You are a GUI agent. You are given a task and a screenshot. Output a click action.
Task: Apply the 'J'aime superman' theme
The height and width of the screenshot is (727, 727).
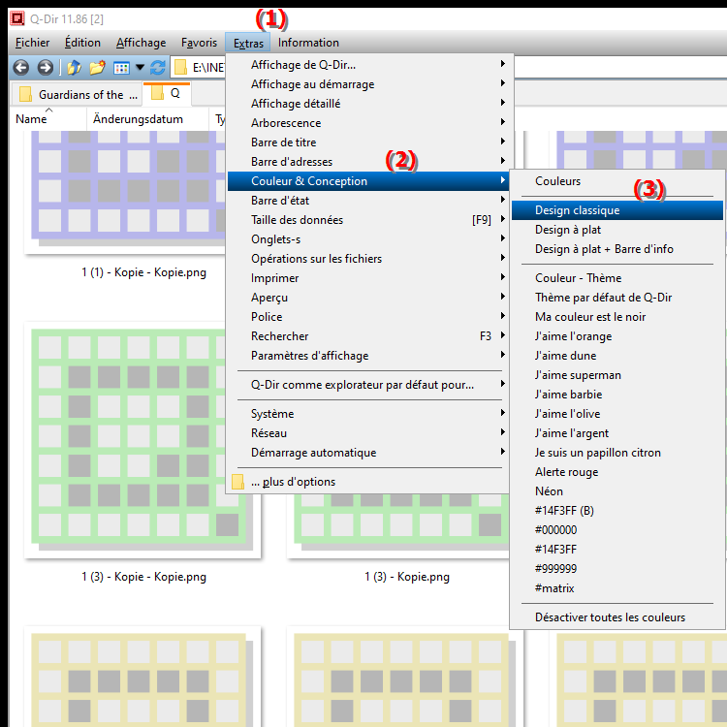pos(617,375)
